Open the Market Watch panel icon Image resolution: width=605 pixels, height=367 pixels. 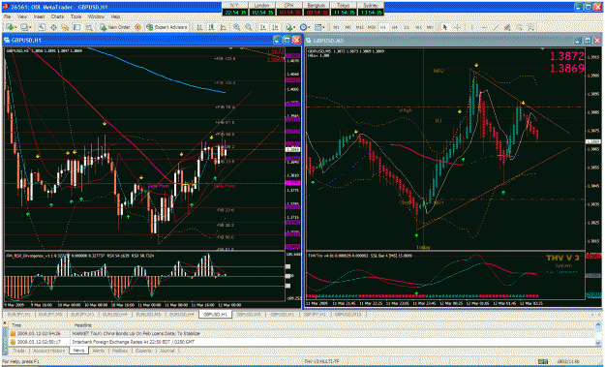(42, 27)
